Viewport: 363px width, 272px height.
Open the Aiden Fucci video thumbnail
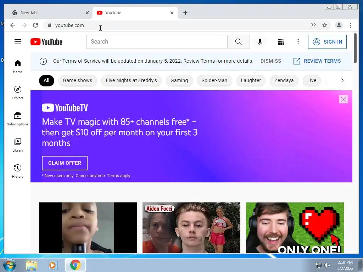point(191,228)
